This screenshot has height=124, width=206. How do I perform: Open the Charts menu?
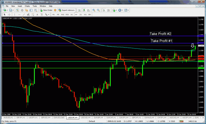point(27,6)
